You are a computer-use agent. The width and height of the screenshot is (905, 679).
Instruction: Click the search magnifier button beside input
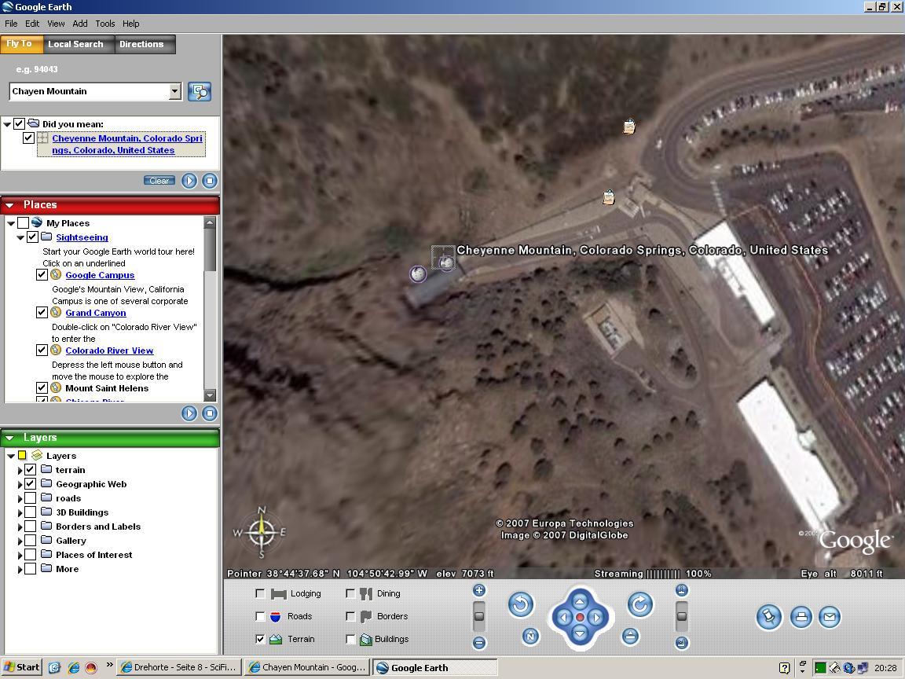200,92
